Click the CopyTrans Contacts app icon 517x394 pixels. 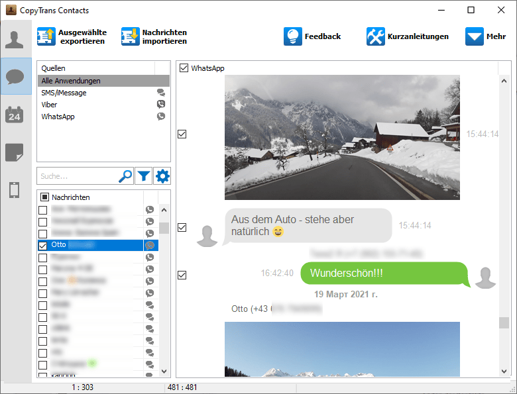(x=11, y=10)
